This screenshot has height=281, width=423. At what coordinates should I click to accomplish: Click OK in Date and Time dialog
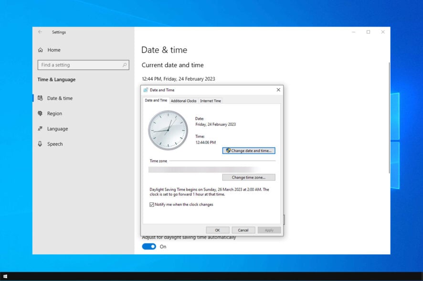217,230
